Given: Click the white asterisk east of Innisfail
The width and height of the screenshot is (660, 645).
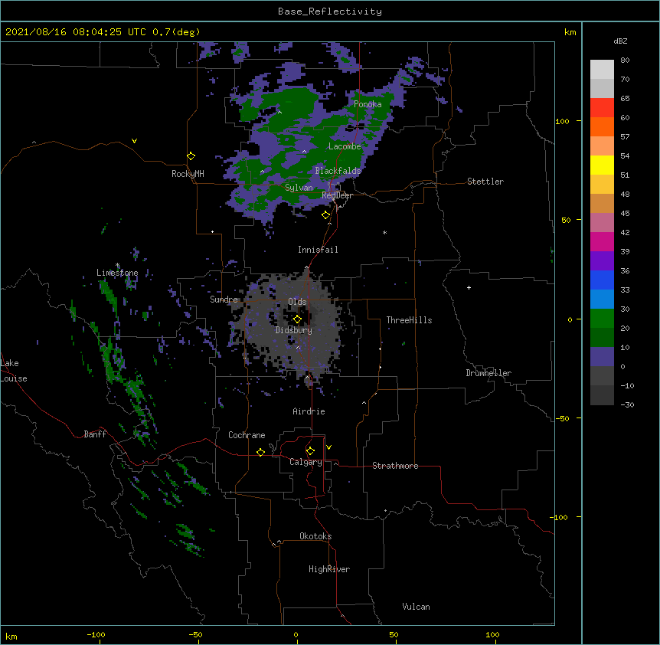Looking at the screenshot, I should pyautogui.click(x=384, y=232).
